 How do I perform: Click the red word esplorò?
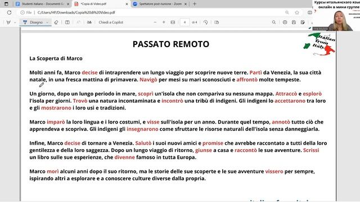tap(312, 94)
